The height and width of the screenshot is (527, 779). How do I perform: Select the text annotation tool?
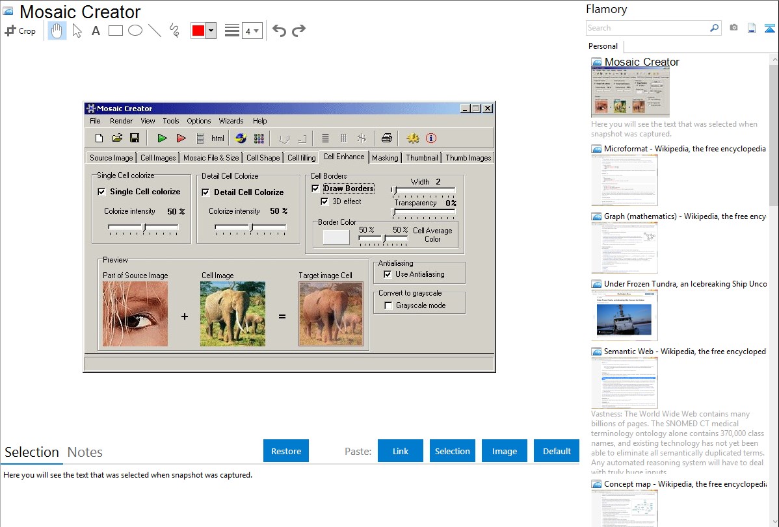(96, 31)
